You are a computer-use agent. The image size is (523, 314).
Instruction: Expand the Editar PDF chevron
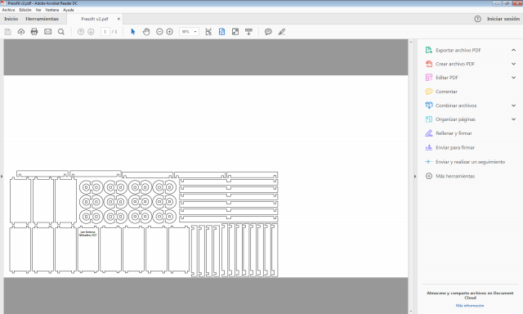pyautogui.click(x=514, y=78)
